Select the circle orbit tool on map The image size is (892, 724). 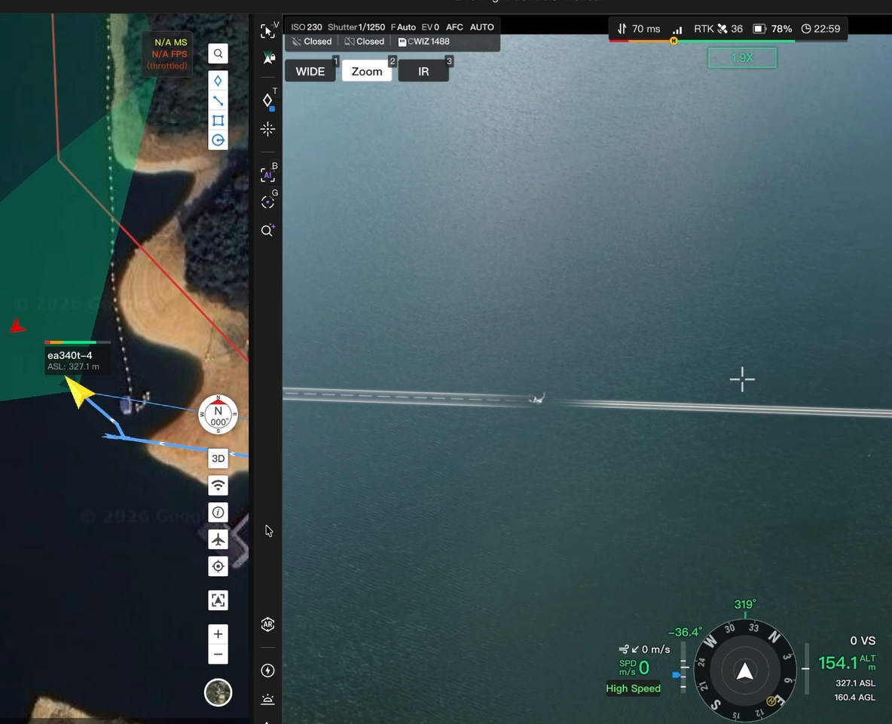[218, 140]
